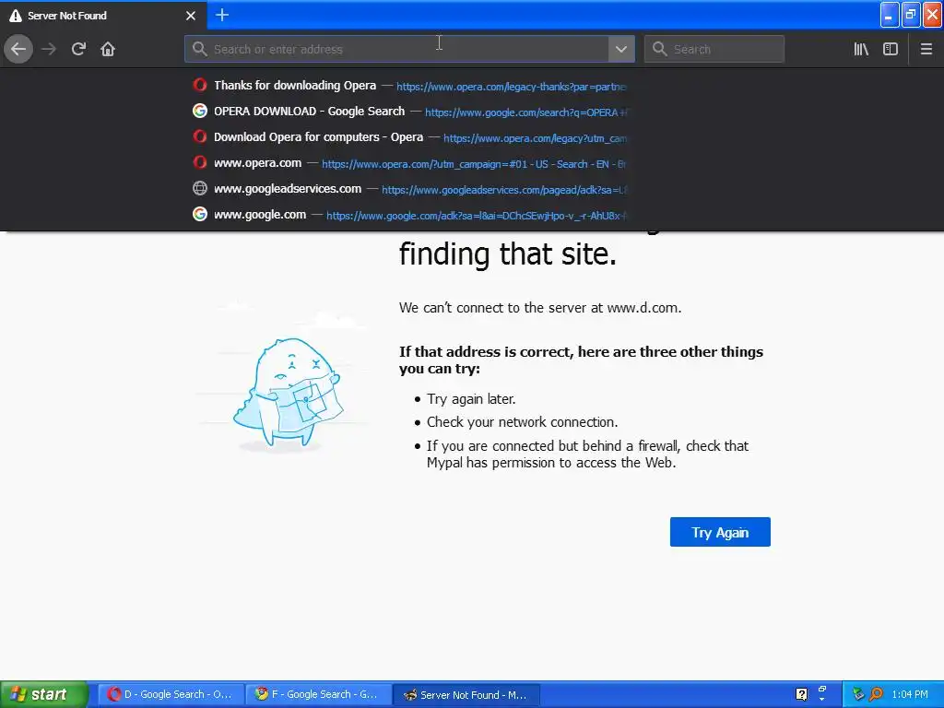
Task: Click the forward arrow navigation button
Action: (x=49, y=49)
